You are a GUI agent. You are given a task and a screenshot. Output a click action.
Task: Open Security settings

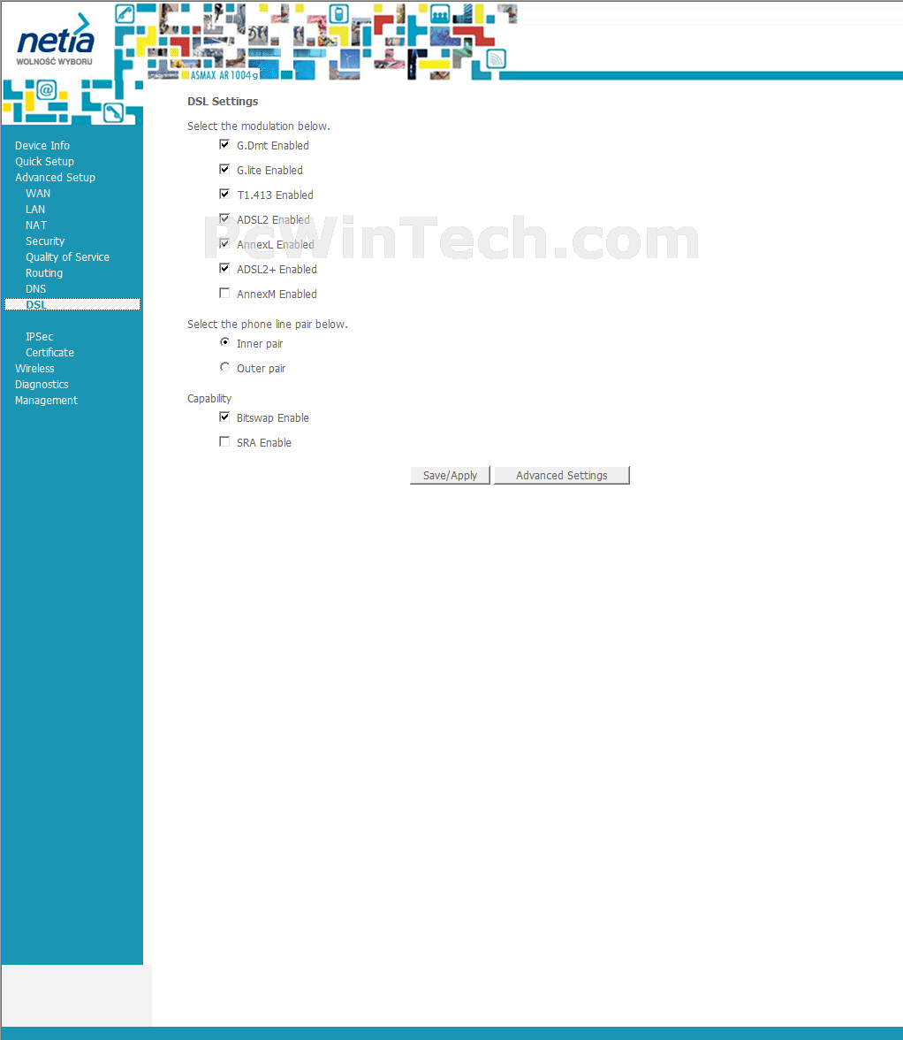pyautogui.click(x=45, y=241)
